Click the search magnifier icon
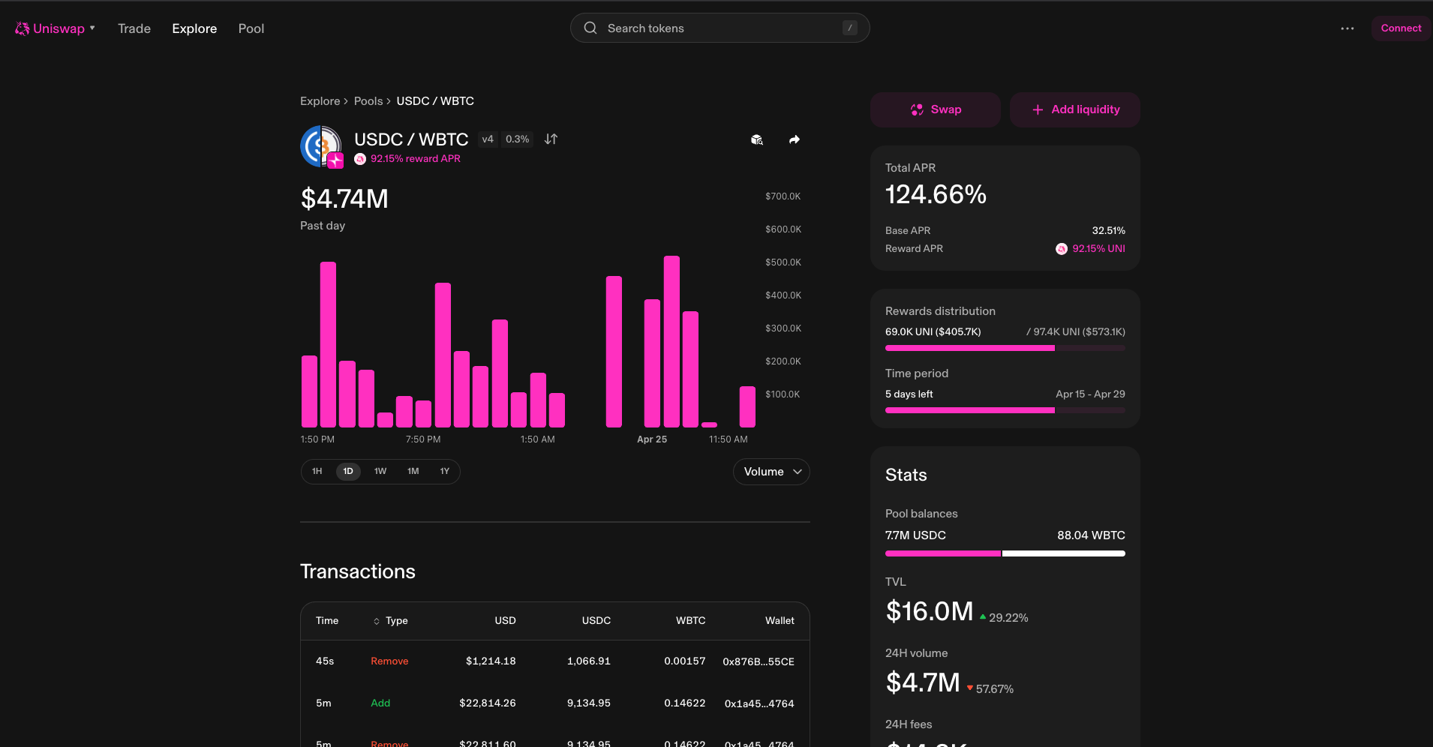The width and height of the screenshot is (1433, 747). pos(590,28)
